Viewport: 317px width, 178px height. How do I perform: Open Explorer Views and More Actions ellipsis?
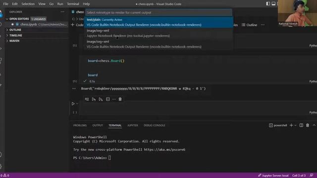pos(62,12)
